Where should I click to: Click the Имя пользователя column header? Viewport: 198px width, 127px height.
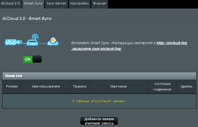point(46,87)
